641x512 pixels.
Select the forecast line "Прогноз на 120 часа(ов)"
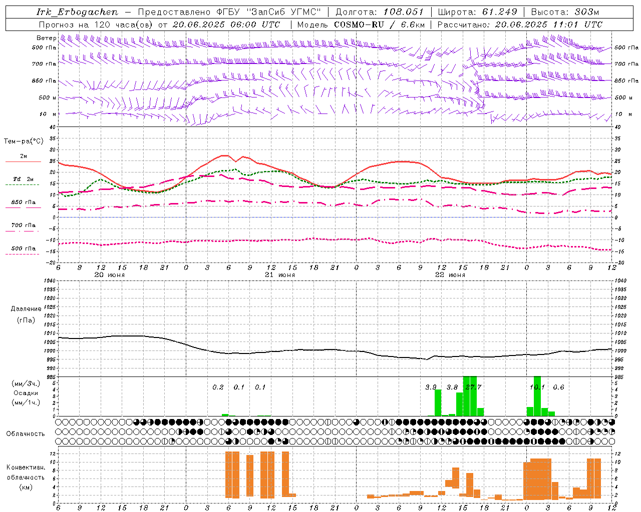pyautogui.click(x=96, y=24)
